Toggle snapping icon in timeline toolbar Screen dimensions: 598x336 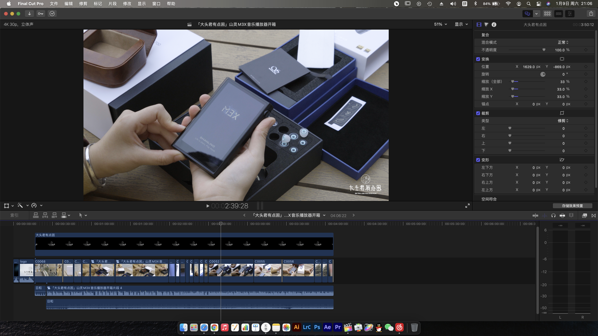pos(562,215)
